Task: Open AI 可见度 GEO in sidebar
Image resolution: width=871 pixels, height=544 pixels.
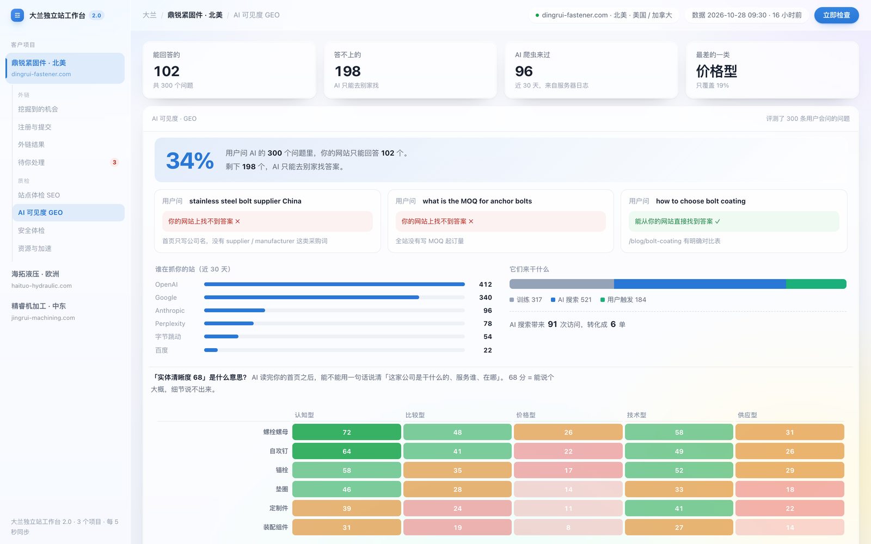Action: point(68,213)
